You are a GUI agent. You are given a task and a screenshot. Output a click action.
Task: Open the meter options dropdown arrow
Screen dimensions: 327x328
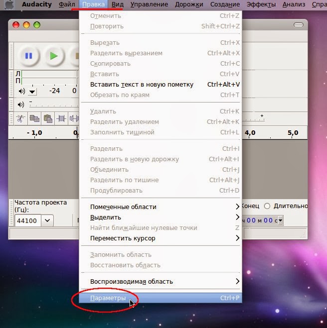pos(32,92)
